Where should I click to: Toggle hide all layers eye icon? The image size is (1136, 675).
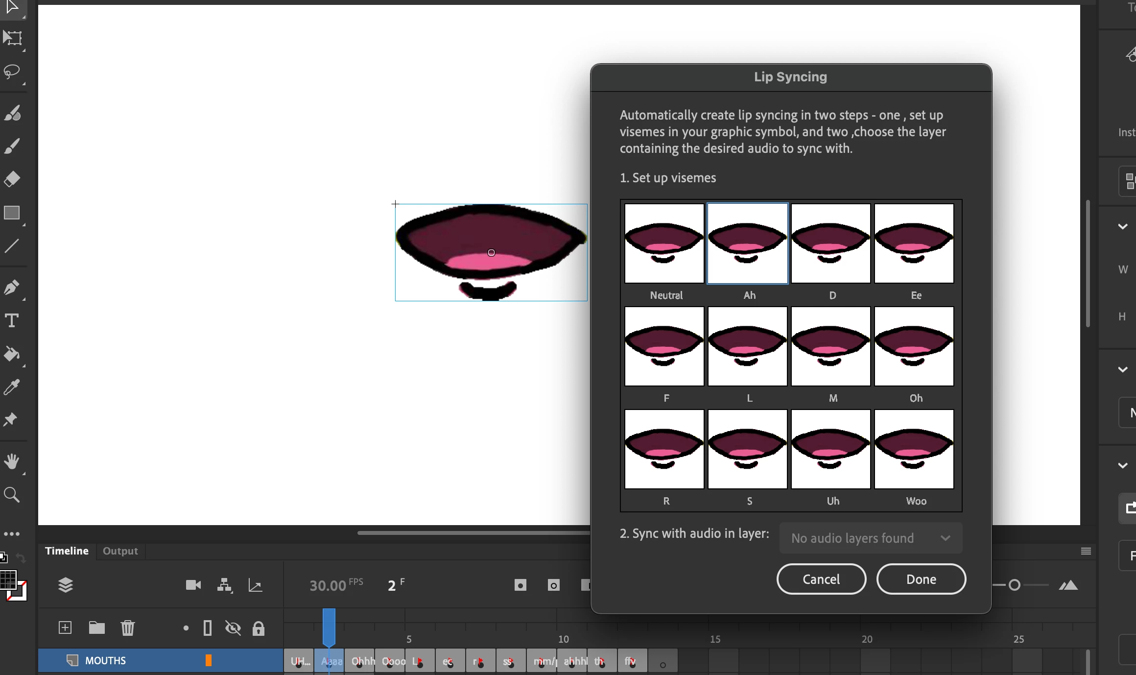click(233, 628)
